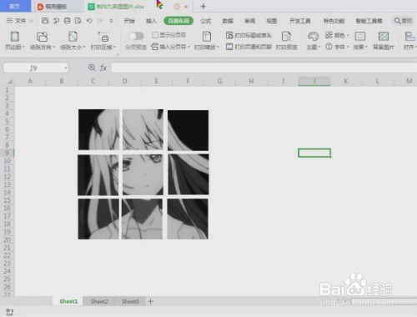
Task: Toggle the Page Break Preview switch
Action: 136,36
